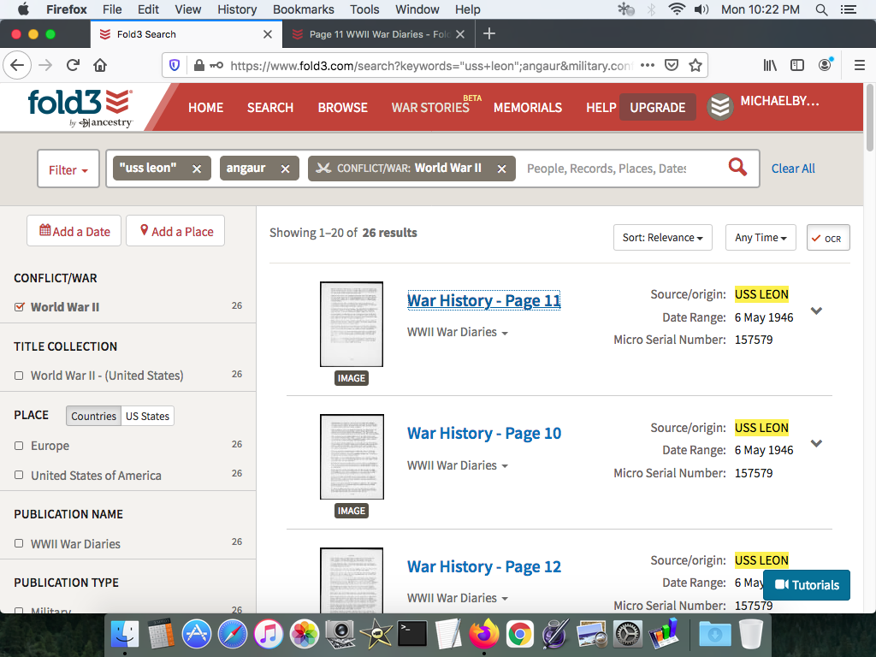
Task: Remove the "uss leon" search term
Action: coord(197,169)
